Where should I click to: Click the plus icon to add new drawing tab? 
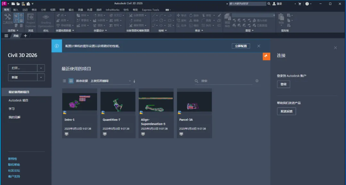(25, 36)
